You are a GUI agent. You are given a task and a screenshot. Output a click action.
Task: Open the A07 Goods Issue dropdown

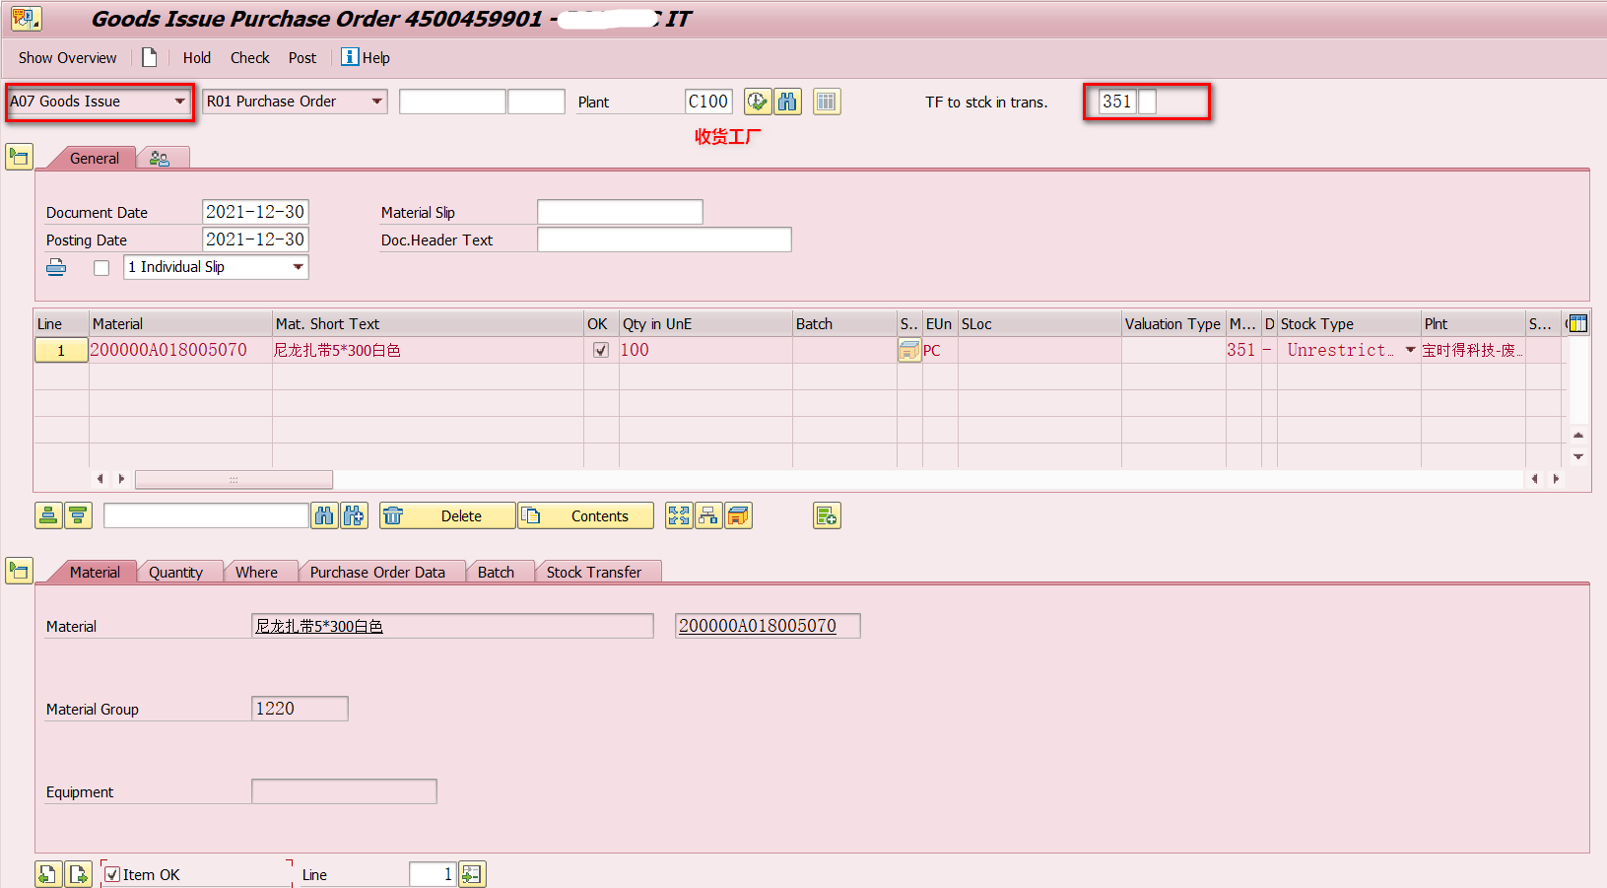tap(180, 101)
